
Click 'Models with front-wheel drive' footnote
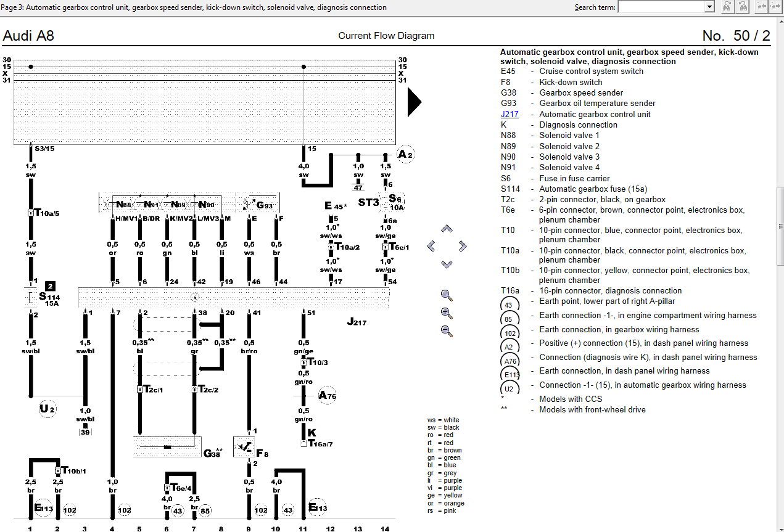(x=592, y=409)
